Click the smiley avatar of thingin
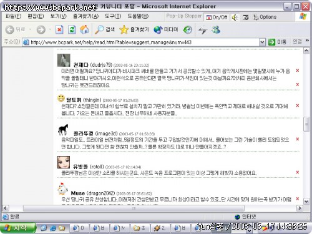This screenshot has height=234, width=312. [x=61, y=98]
